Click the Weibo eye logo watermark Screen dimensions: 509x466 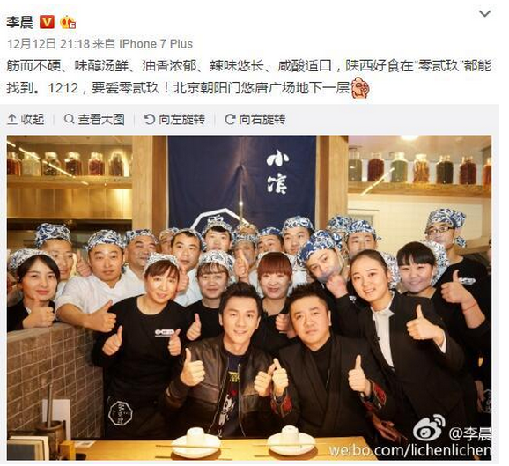click(x=430, y=427)
